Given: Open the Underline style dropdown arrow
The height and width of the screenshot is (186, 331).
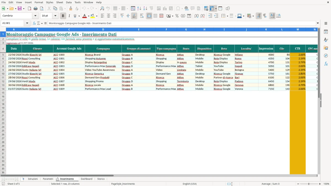Looking at the screenshot, I should [79, 16].
